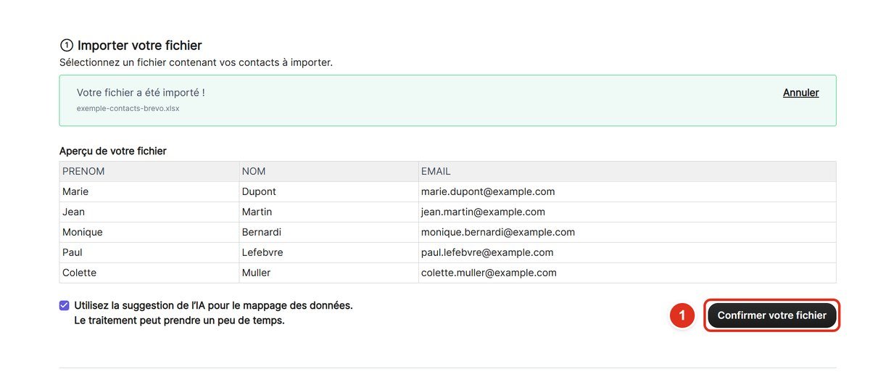Click the Lefebvre last-name cell
This screenshot has width=870, height=385.
[x=328, y=253]
